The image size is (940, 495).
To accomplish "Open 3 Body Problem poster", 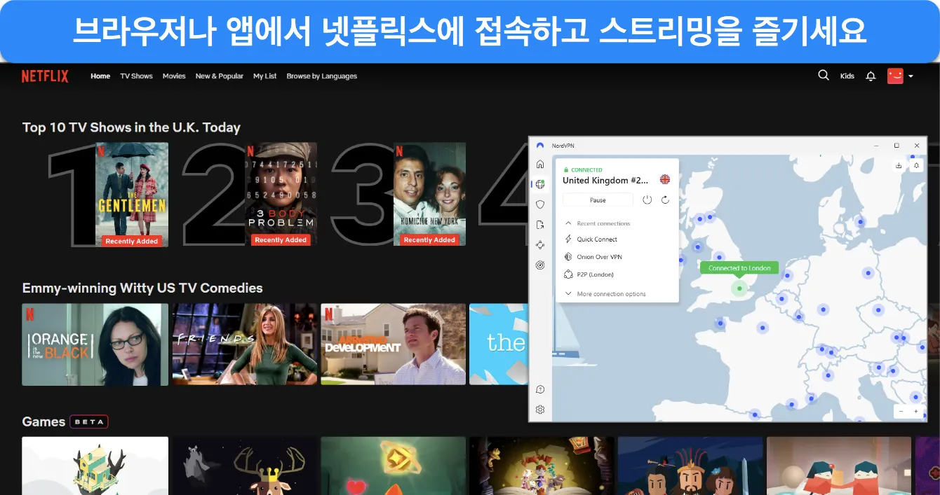I will pyautogui.click(x=281, y=194).
